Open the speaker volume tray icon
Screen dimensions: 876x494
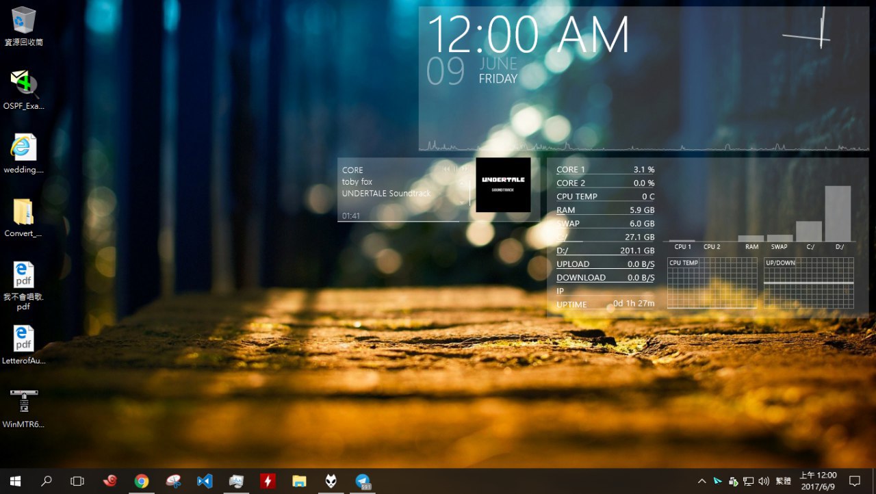[x=764, y=481]
